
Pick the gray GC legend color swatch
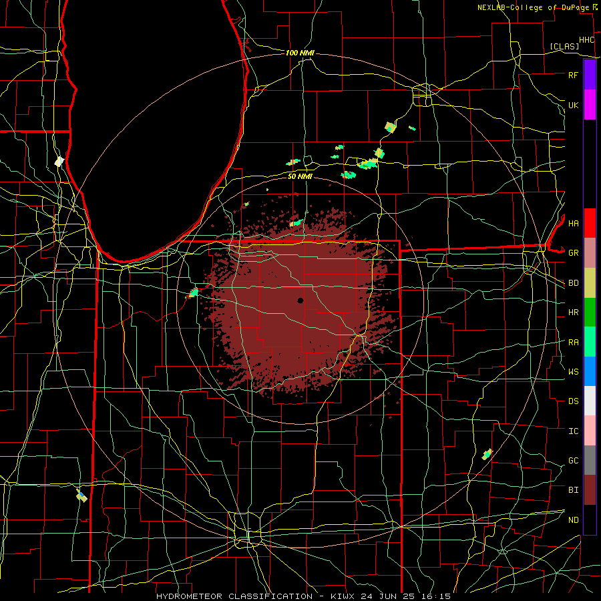click(x=590, y=460)
